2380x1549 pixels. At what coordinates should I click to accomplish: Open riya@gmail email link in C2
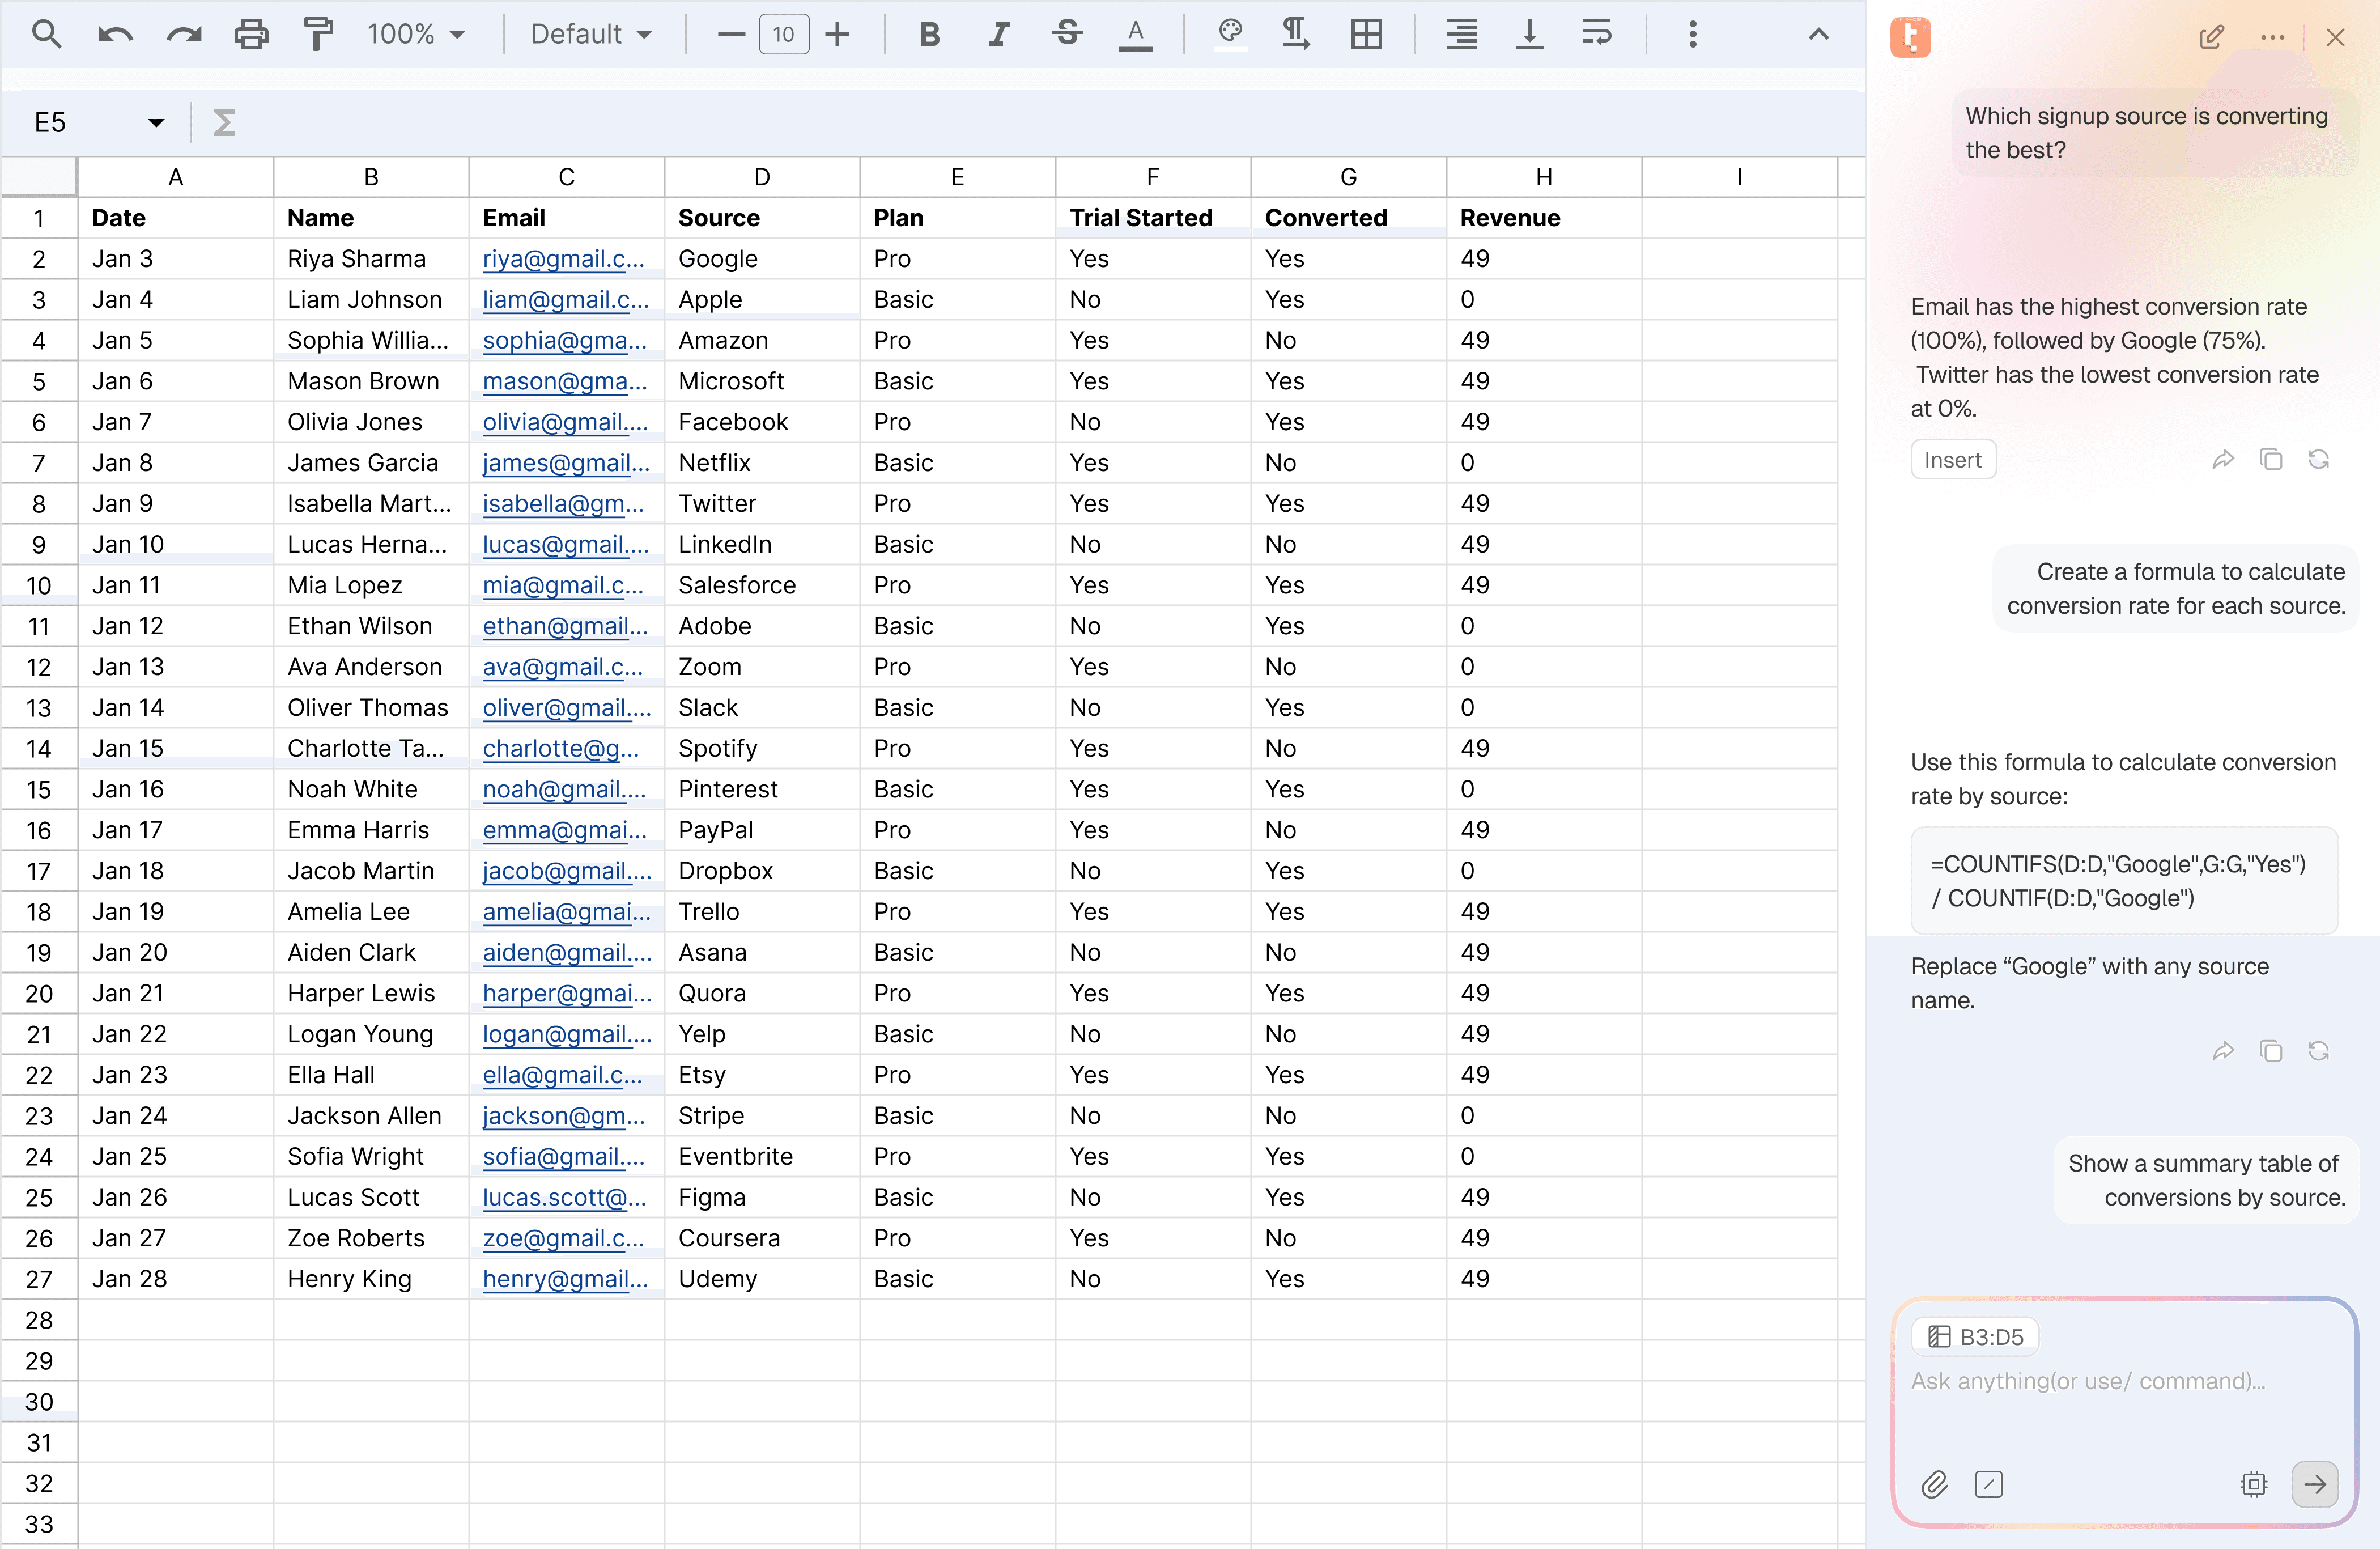563,259
